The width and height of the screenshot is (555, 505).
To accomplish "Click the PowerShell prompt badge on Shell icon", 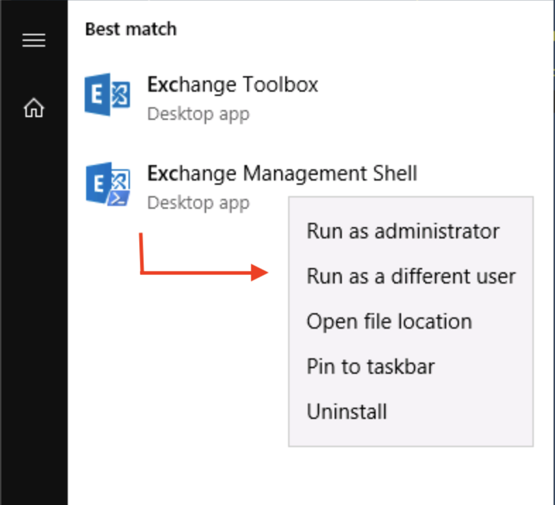I will pyautogui.click(x=119, y=199).
